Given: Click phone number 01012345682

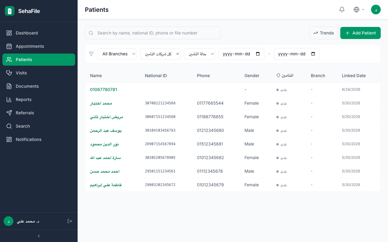Looking at the screenshot, I should 210,158.
